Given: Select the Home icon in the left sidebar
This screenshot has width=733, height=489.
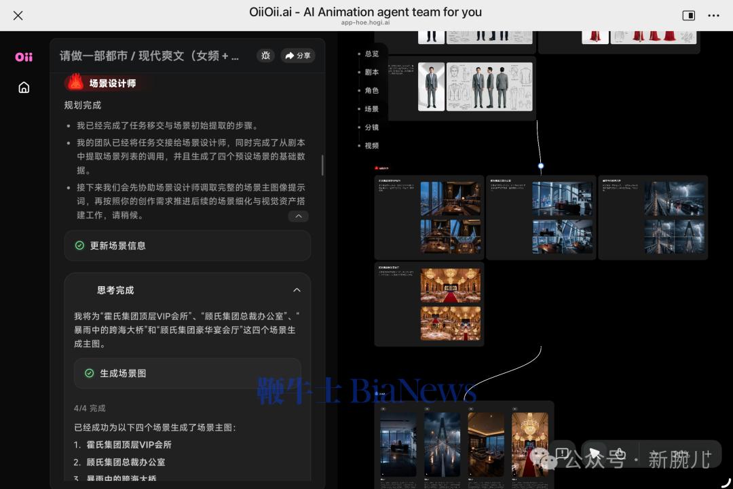Looking at the screenshot, I should 24,87.
